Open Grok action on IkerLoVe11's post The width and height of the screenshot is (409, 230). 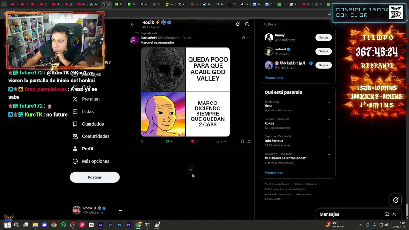pyautogui.click(x=243, y=38)
